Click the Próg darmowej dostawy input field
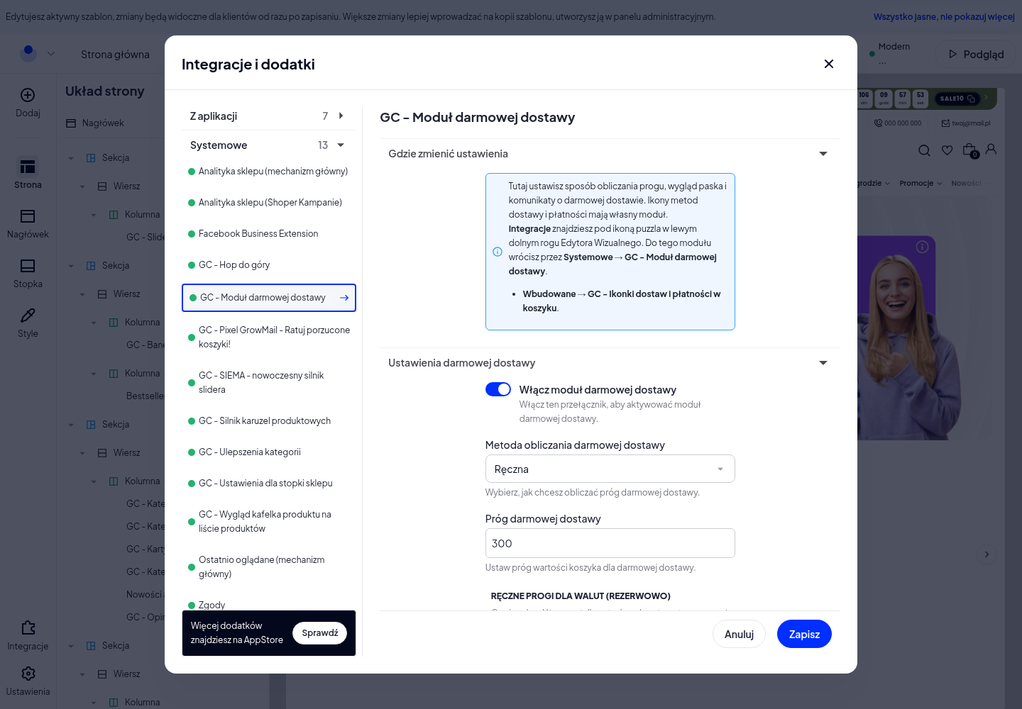This screenshot has width=1022, height=709. [x=610, y=543]
